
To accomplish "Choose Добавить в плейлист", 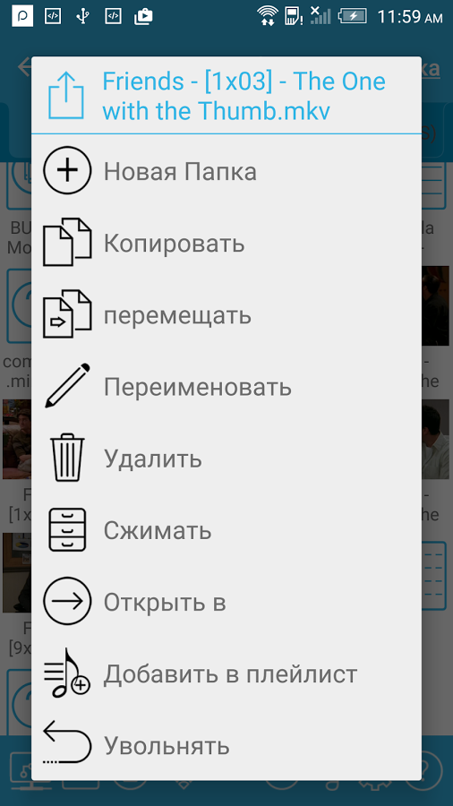I will point(231,673).
